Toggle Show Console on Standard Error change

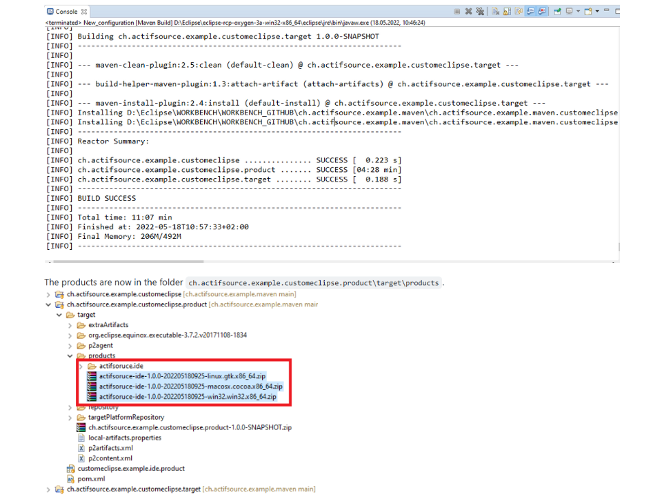pyautogui.click(x=542, y=12)
